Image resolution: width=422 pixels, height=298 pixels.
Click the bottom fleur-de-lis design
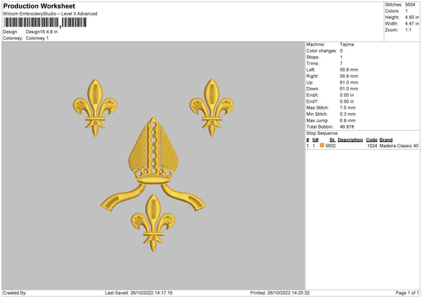153,223
